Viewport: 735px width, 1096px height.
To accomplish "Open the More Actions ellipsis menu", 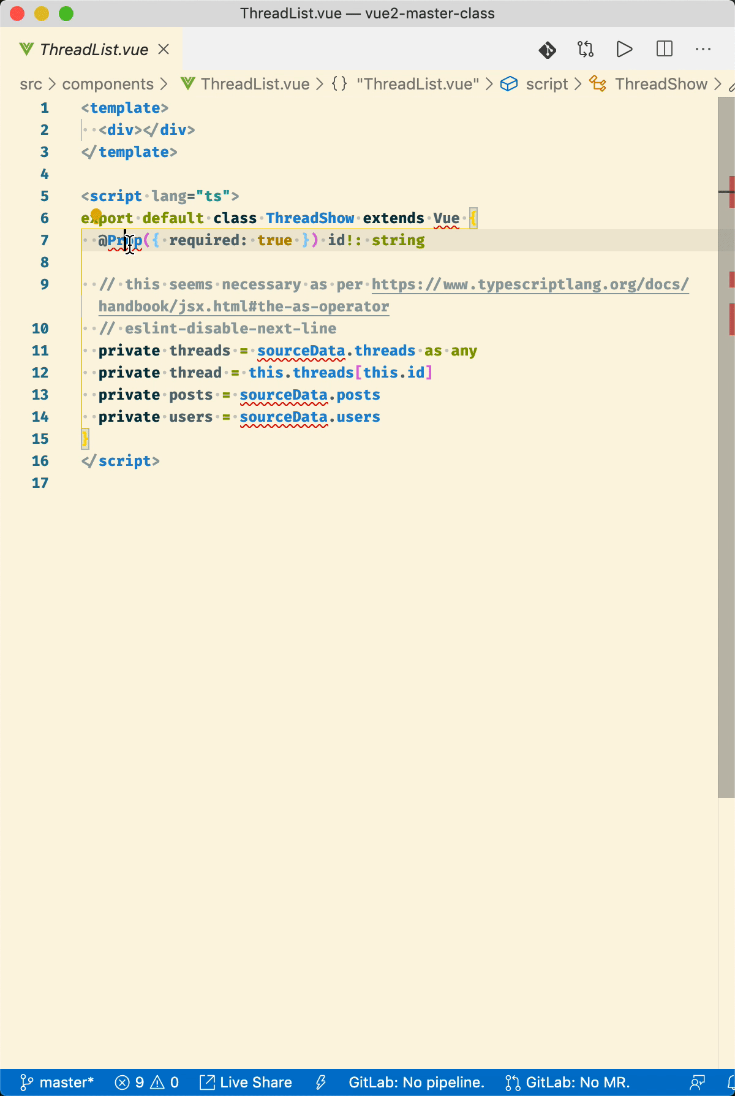I will click(x=703, y=50).
